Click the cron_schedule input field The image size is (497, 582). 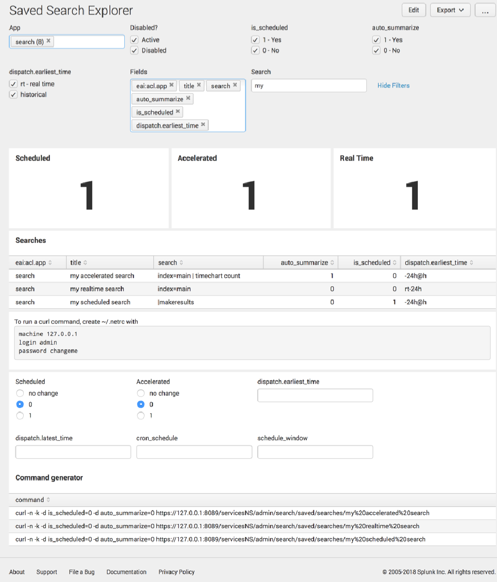[x=194, y=452]
